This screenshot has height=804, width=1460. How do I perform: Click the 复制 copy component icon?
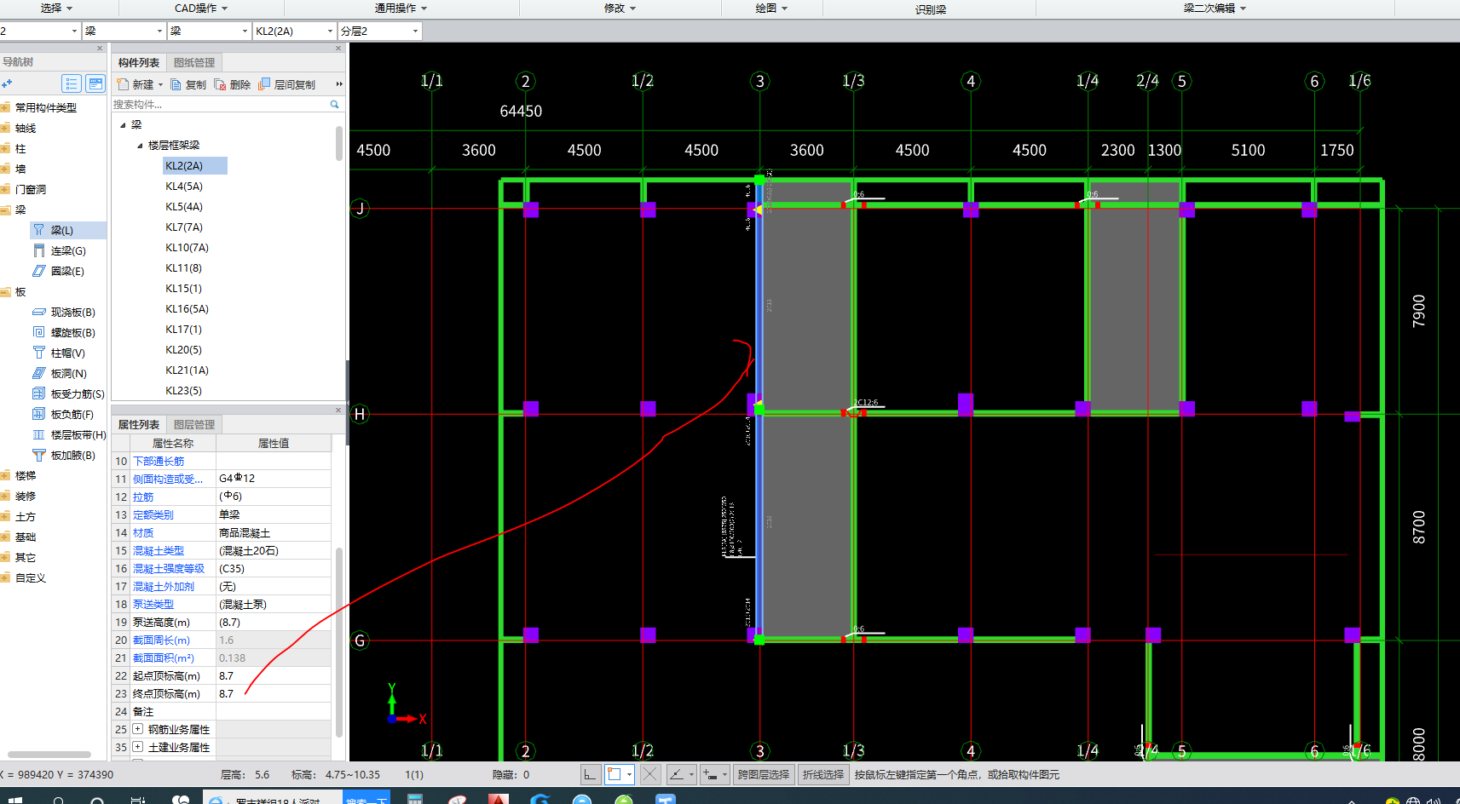coord(176,84)
